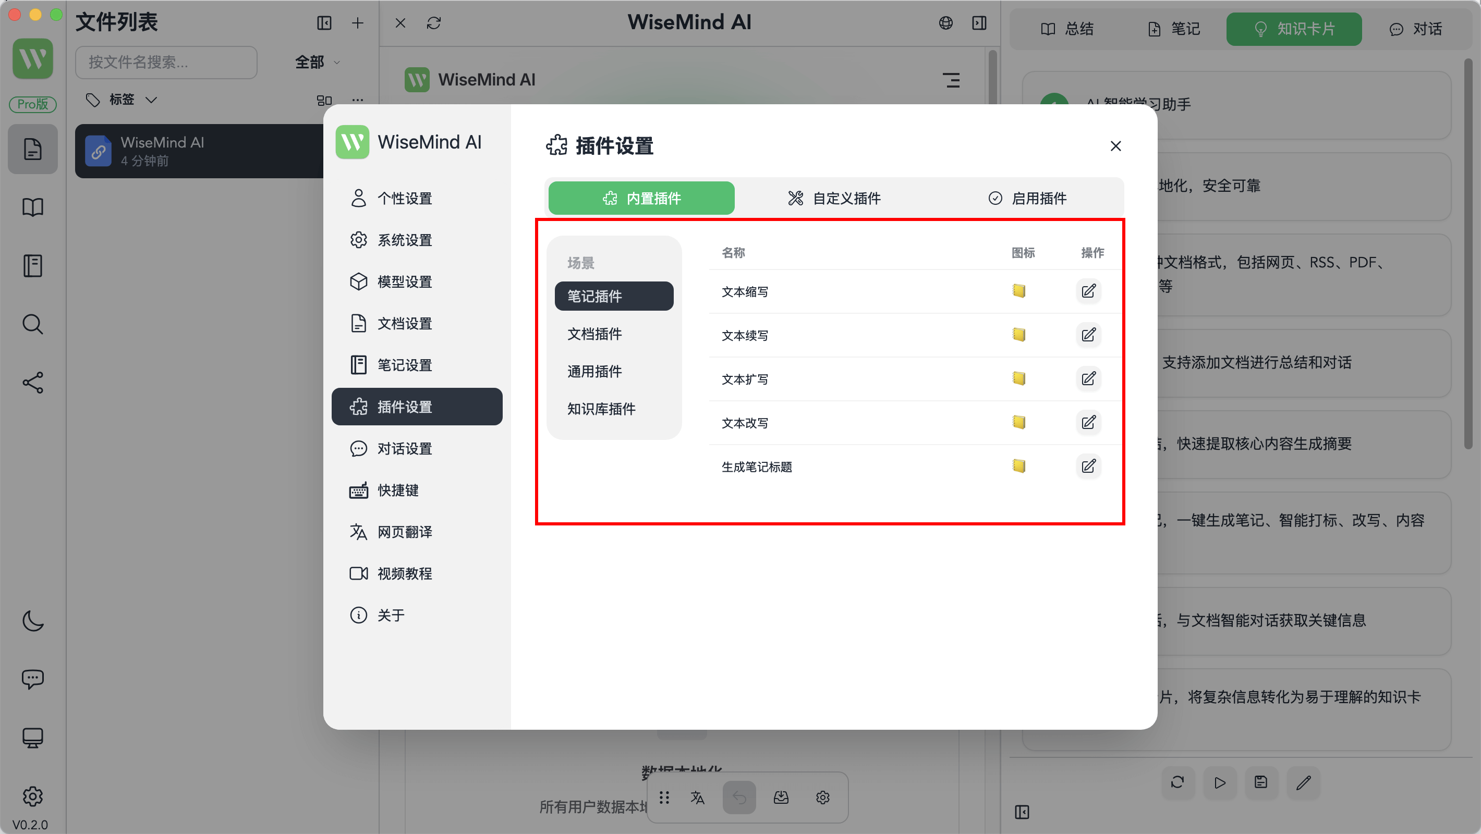Open file list more options (…)

coord(358,100)
